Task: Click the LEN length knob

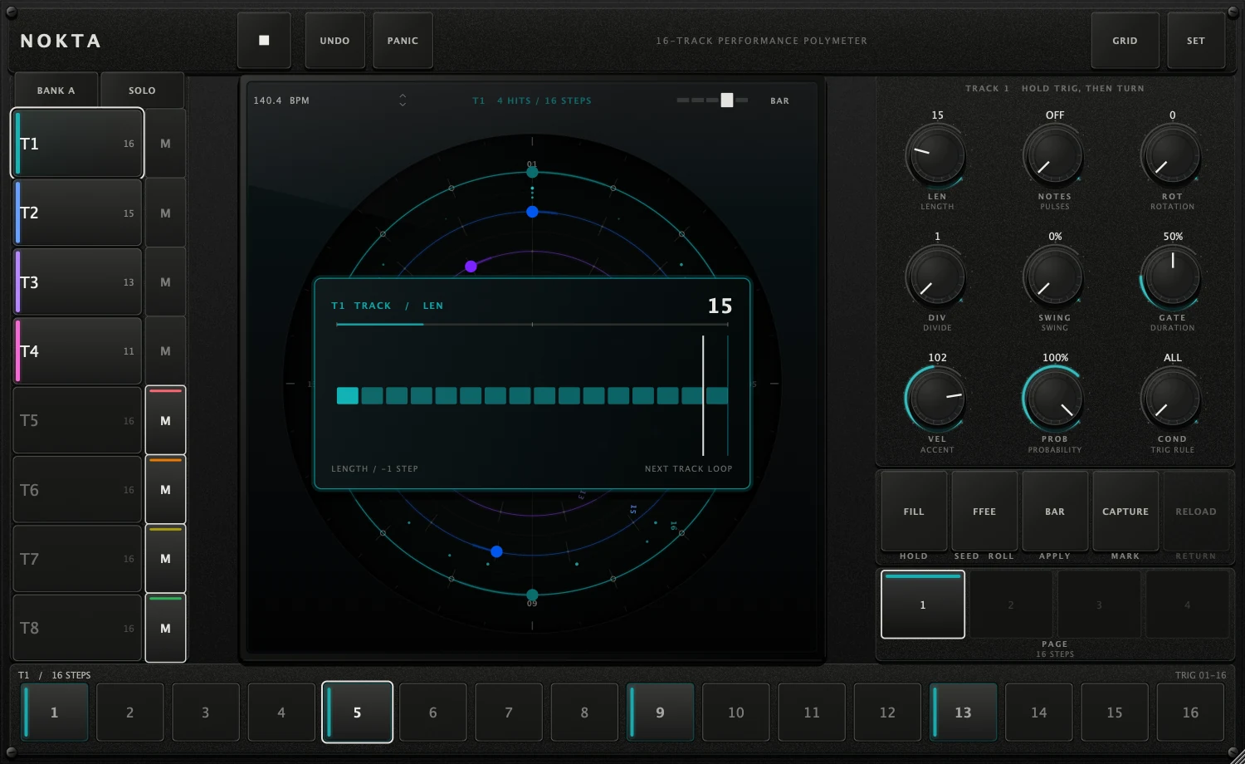Action: tap(936, 155)
